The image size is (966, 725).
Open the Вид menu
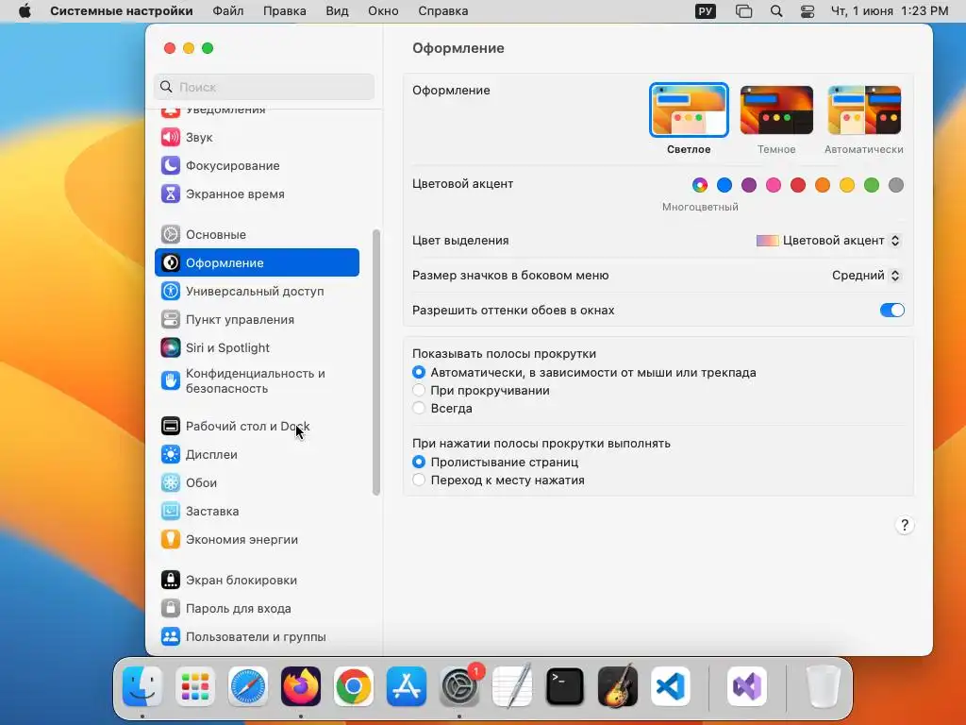point(337,11)
